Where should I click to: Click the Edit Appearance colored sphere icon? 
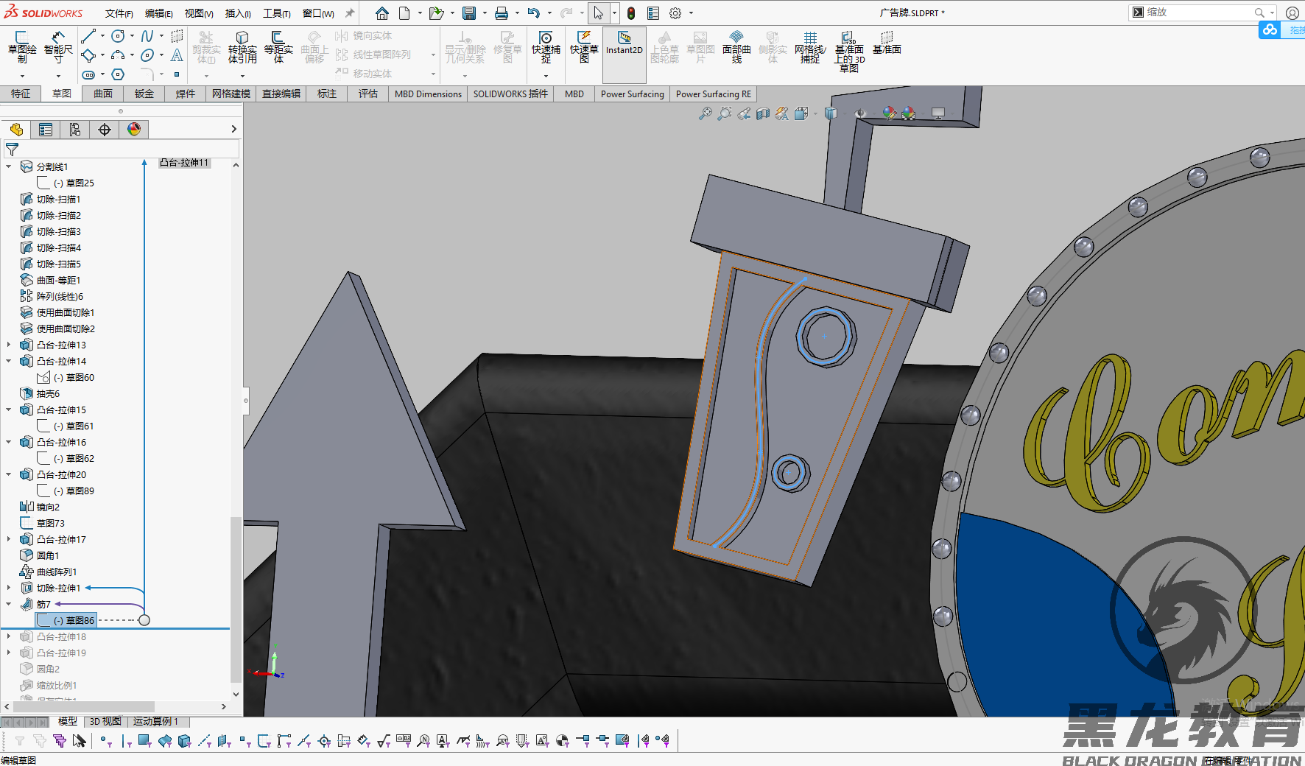pos(888,113)
